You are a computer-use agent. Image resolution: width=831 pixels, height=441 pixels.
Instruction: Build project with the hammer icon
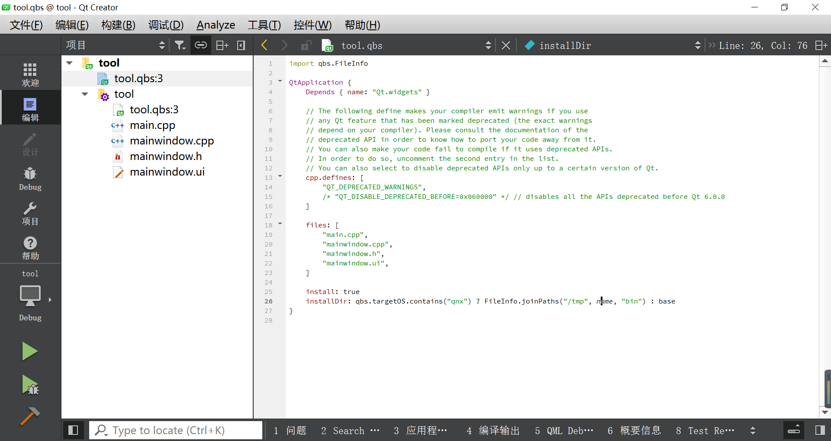pos(30,417)
